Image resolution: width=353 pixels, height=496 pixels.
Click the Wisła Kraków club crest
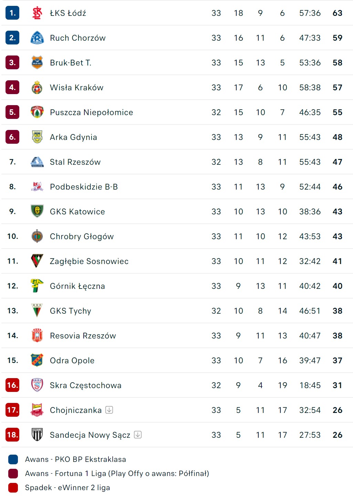click(37, 88)
